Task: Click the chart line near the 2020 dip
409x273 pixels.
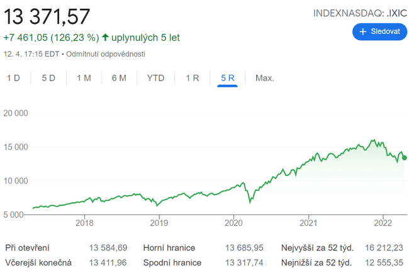Action: (x=250, y=201)
